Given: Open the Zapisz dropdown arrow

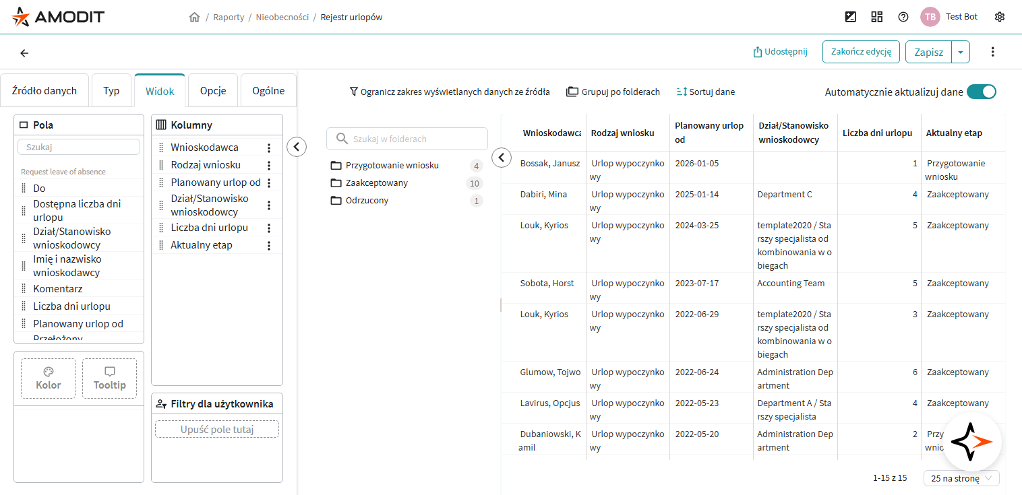Looking at the screenshot, I should click(x=961, y=52).
